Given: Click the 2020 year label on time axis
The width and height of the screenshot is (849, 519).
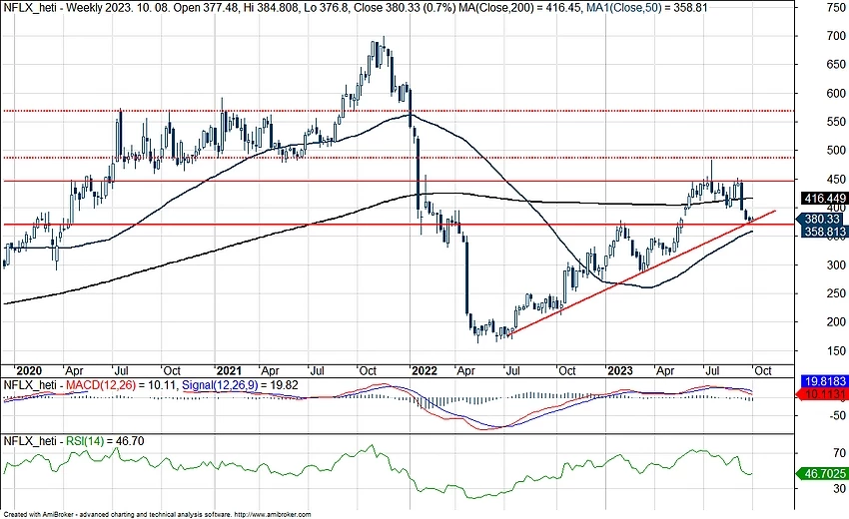Looking at the screenshot, I should click(29, 370).
